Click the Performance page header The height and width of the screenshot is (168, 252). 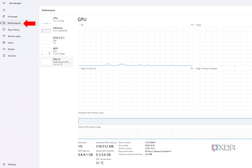tap(48, 10)
